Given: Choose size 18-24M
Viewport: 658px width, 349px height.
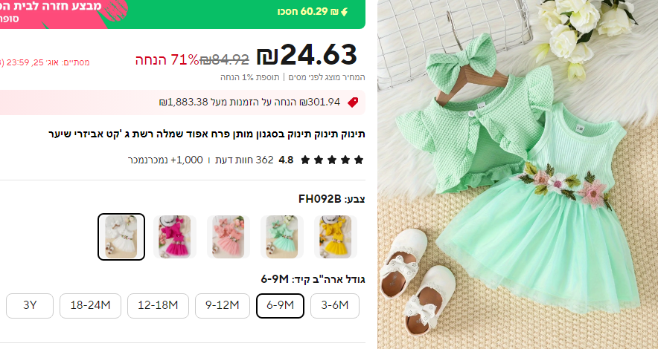Looking at the screenshot, I should tap(90, 305).
